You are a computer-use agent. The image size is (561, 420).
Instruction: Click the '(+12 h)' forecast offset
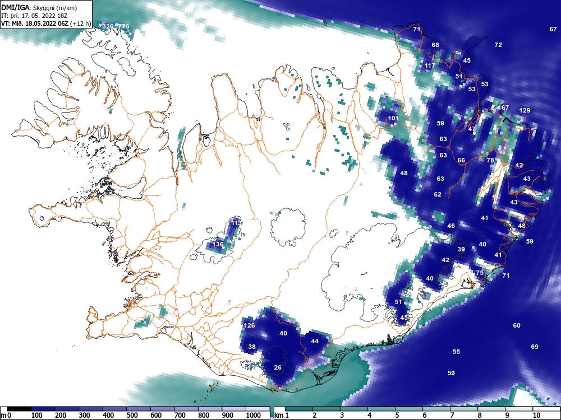tap(81, 24)
